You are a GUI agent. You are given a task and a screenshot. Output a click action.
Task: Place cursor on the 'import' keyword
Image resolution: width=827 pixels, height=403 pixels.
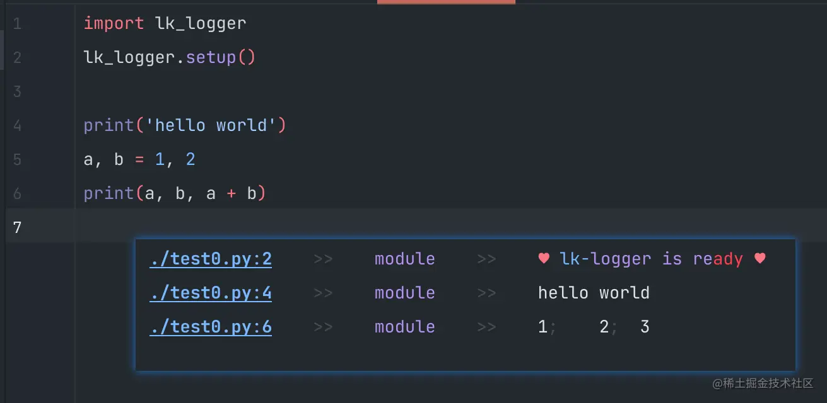click(114, 24)
